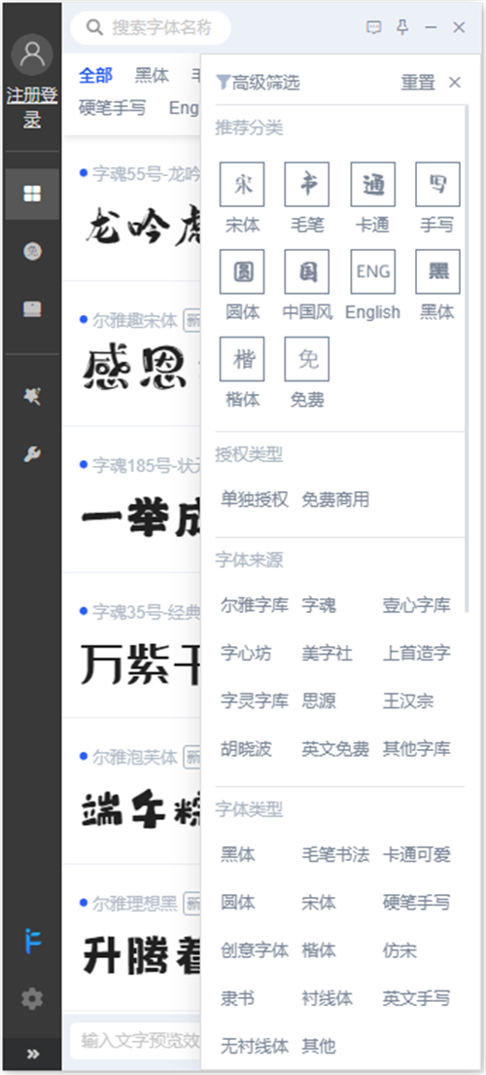Filter source by 尔雅字库
Viewport: 486px width, 1075px height.
[255, 605]
